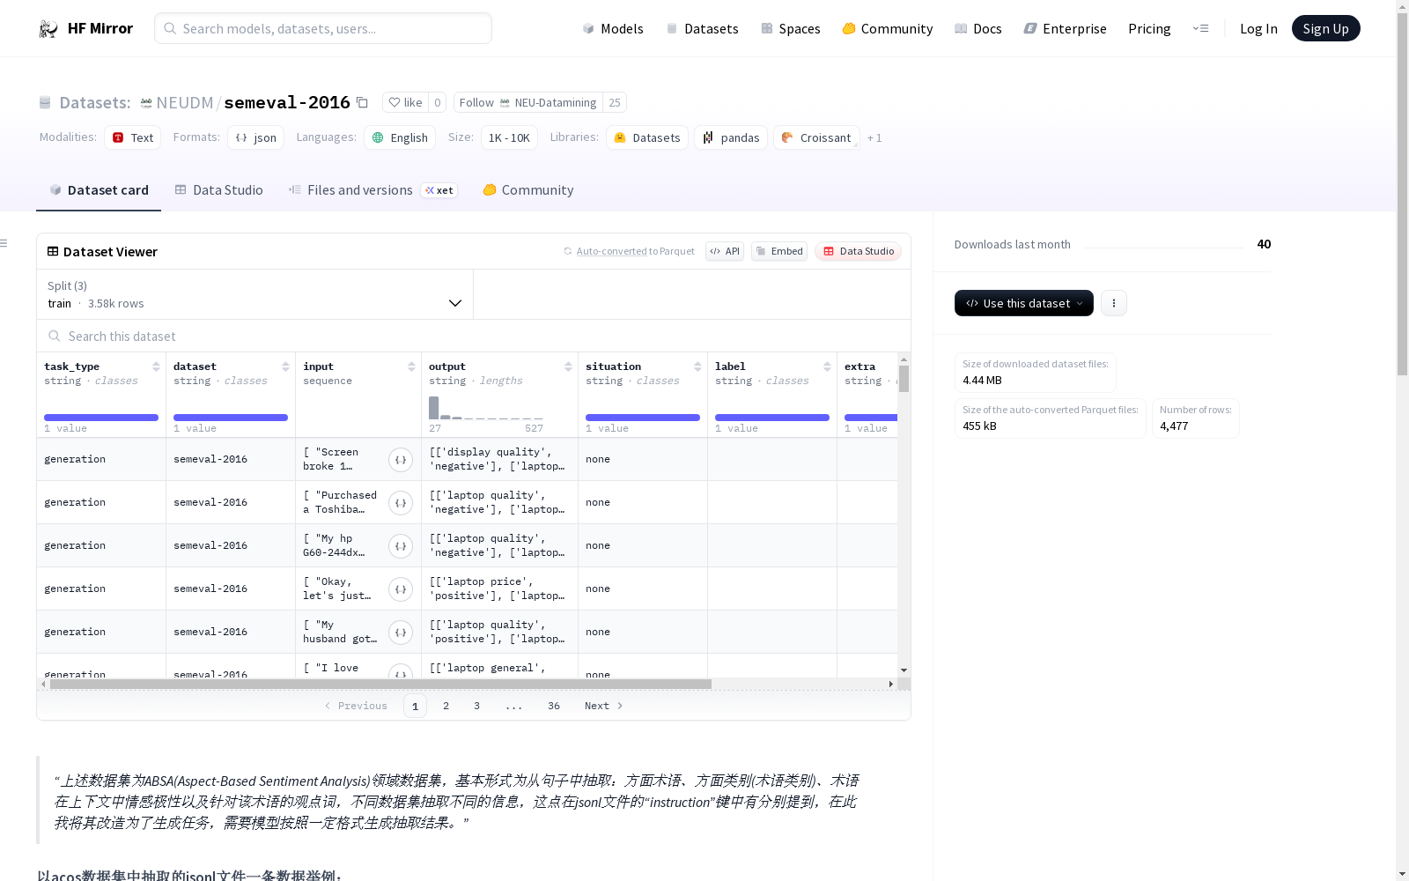The width and height of the screenshot is (1409, 881).
Task: Select the Croissant library tag
Action: (816, 137)
